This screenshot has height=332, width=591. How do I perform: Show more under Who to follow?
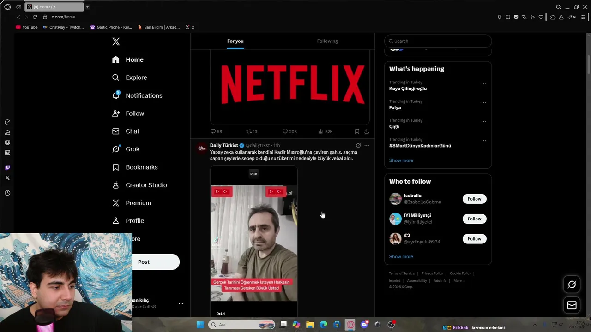tap(401, 256)
